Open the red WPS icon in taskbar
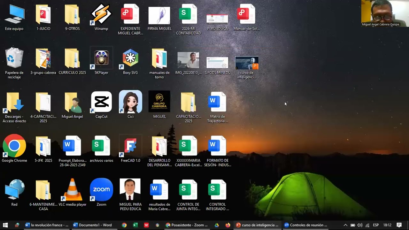 (146, 225)
